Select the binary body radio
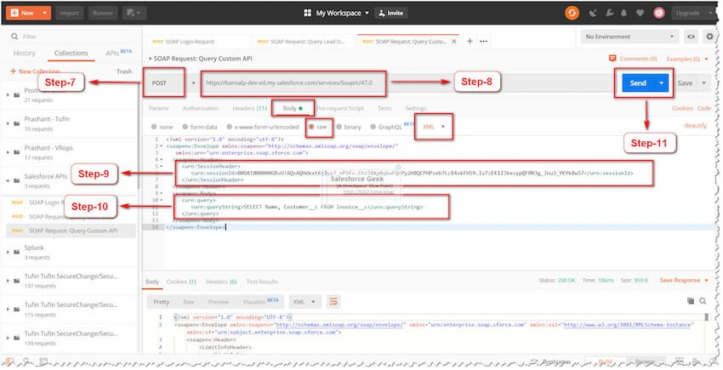 339,127
